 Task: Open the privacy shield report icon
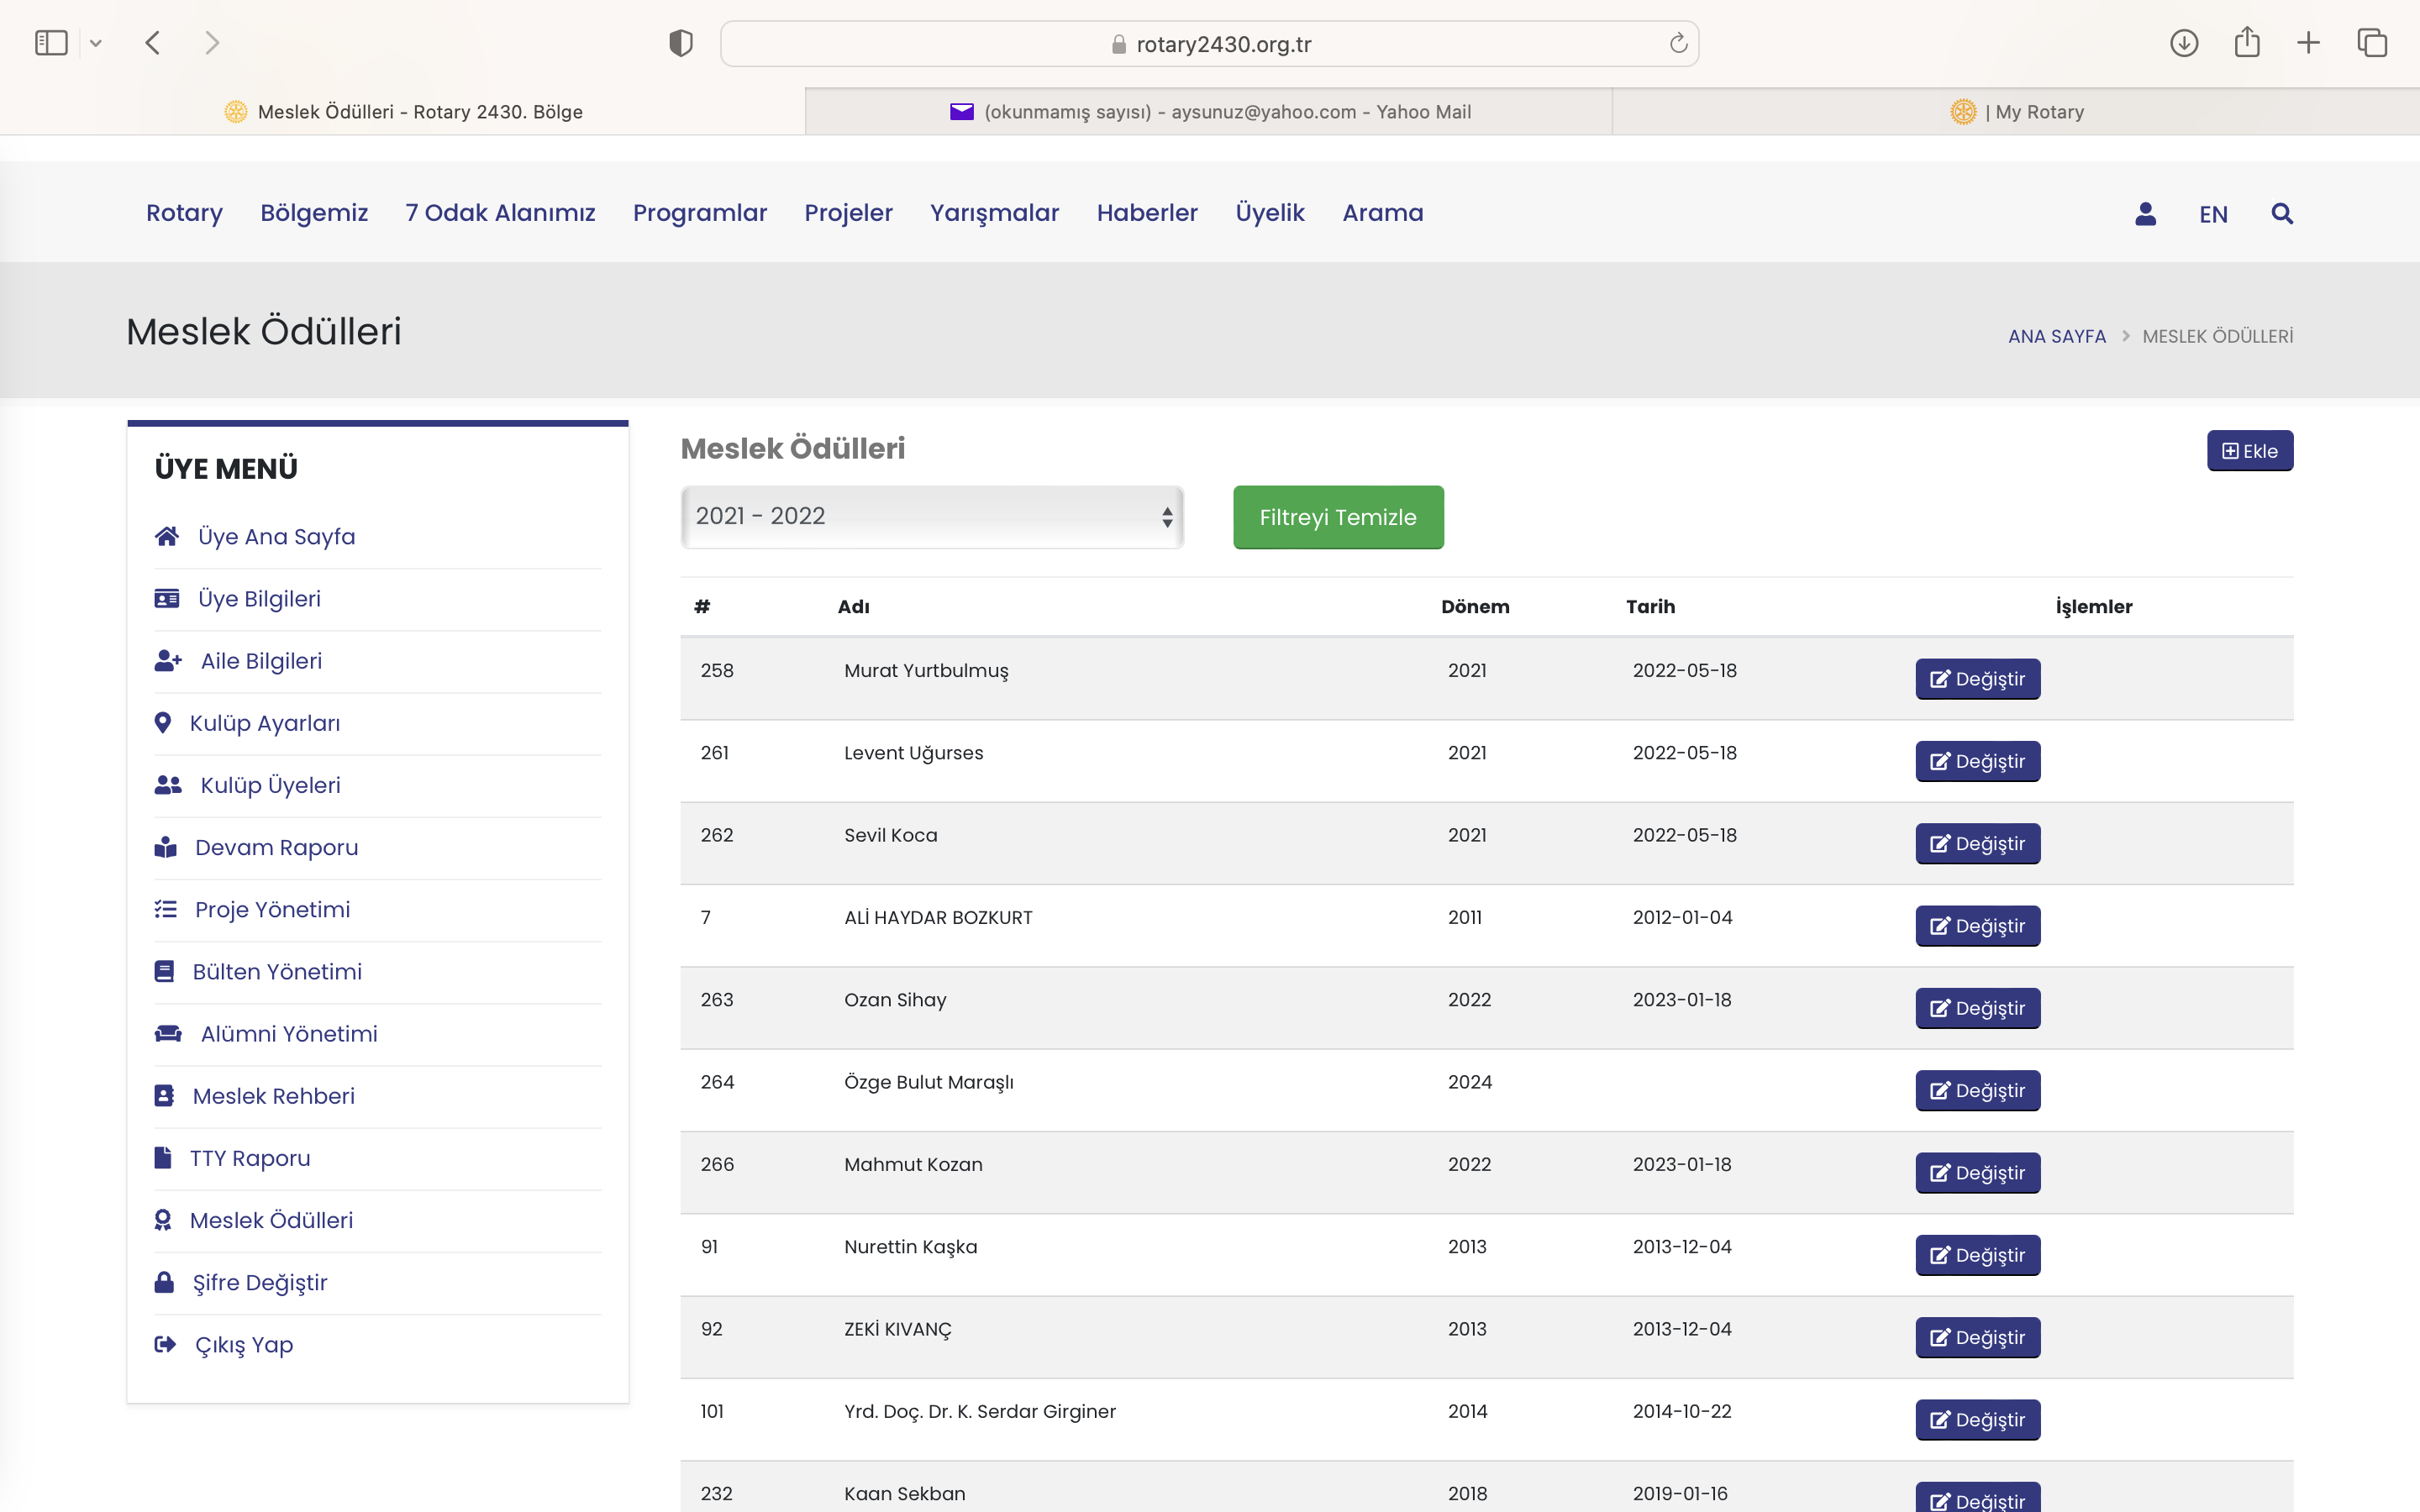[681, 43]
